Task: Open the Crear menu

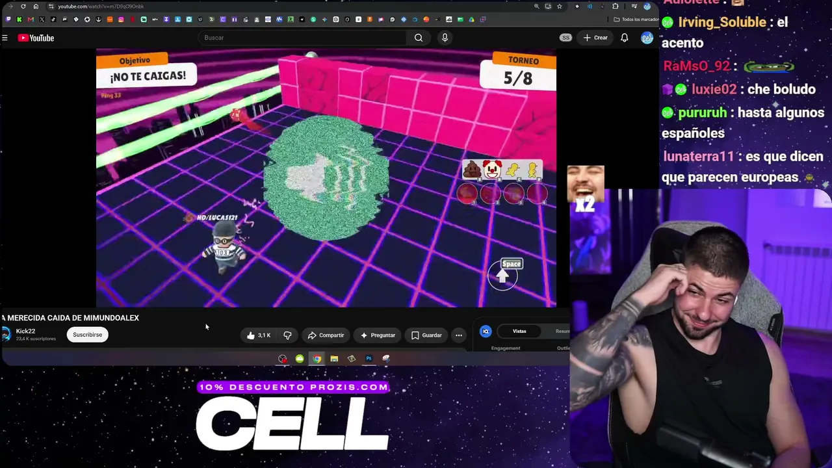Action: (x=595, y=38)
